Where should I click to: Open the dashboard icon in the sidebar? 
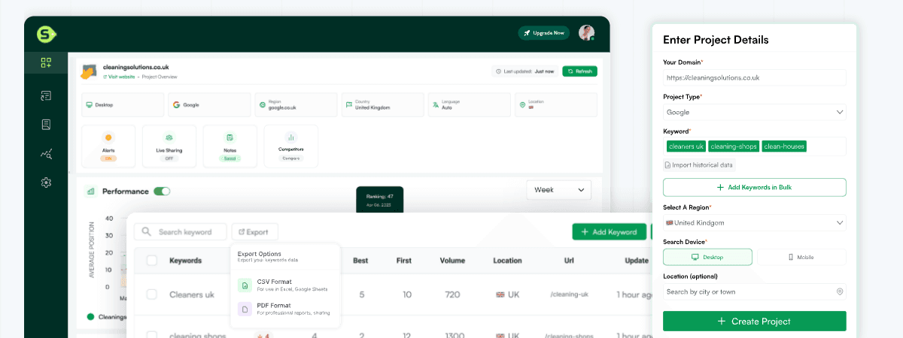(x=46, y=64)
